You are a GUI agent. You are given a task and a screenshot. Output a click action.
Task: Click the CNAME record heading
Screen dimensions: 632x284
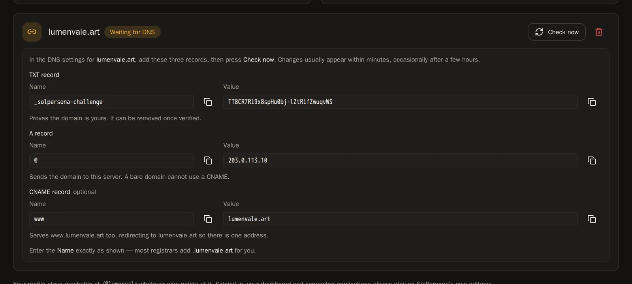(x=49, y=192)
